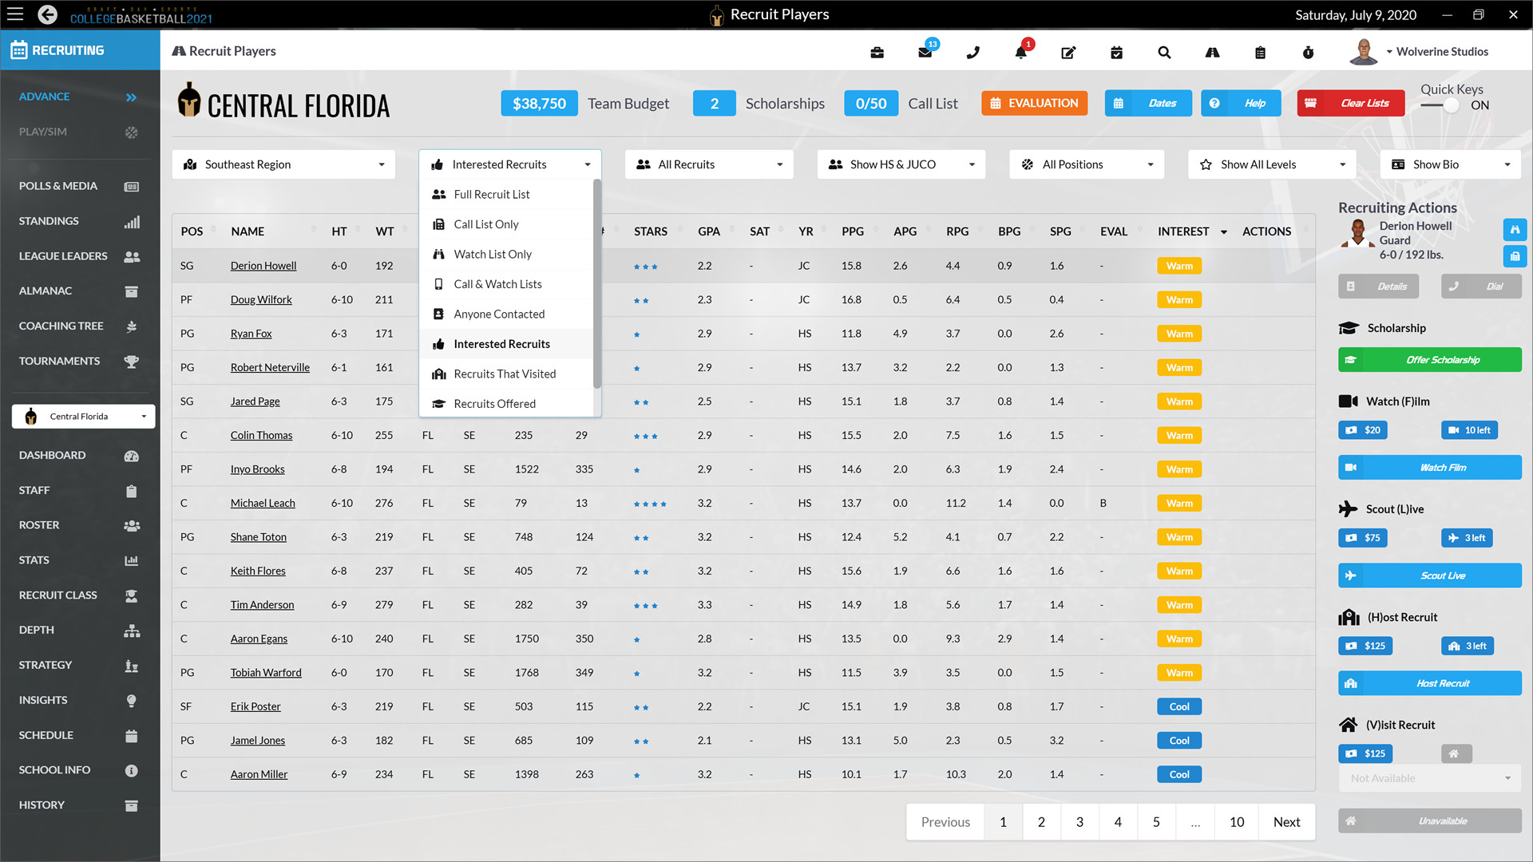This screenshot has width=1533, height=862.
Task: Click the compose/edit icon in the toolbar
Action: (x=1068, y=52)
